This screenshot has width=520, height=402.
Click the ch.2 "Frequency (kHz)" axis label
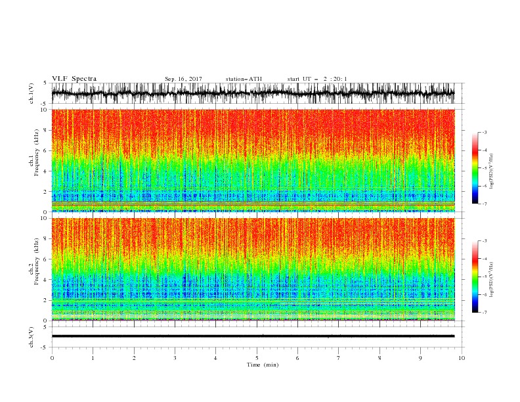pos(37,261)
